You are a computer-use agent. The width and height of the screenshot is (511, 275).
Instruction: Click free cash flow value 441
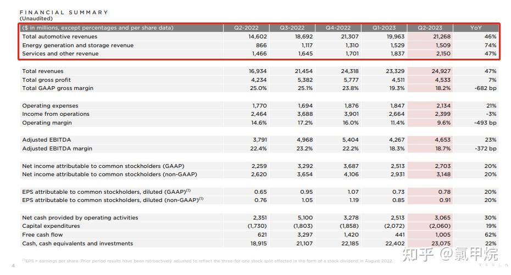pos(399,235)
